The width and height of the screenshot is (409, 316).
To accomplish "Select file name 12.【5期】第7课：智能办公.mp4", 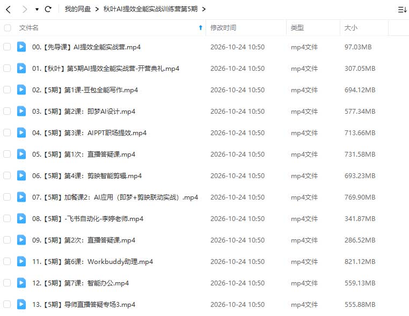I will (81, 283).
